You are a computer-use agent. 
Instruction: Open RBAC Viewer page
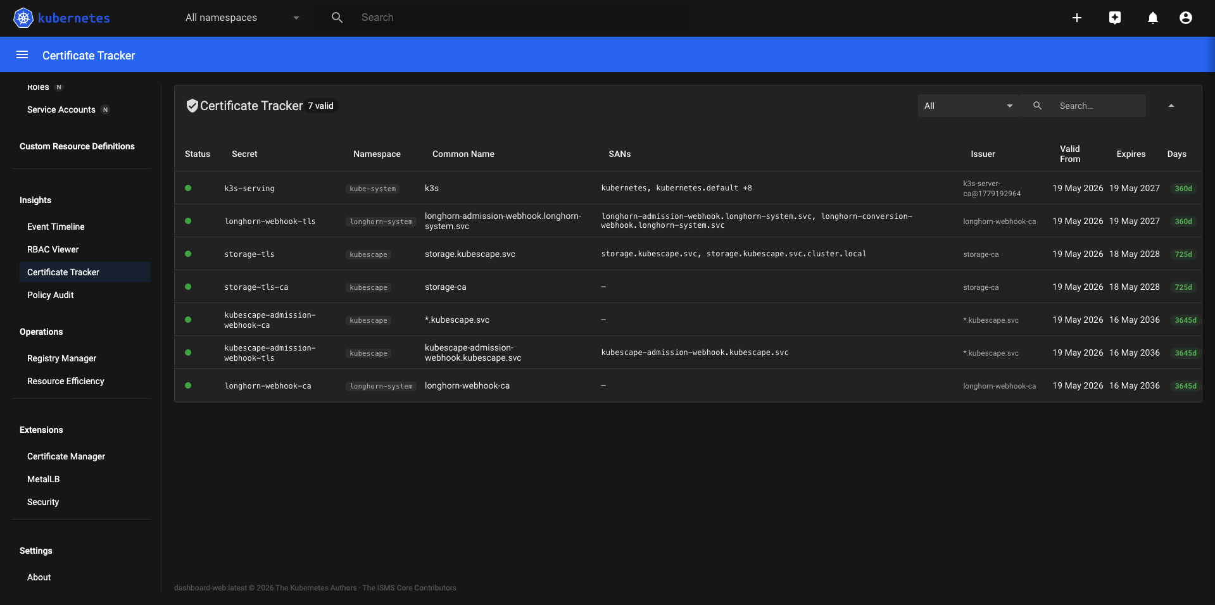pos(53,249)
